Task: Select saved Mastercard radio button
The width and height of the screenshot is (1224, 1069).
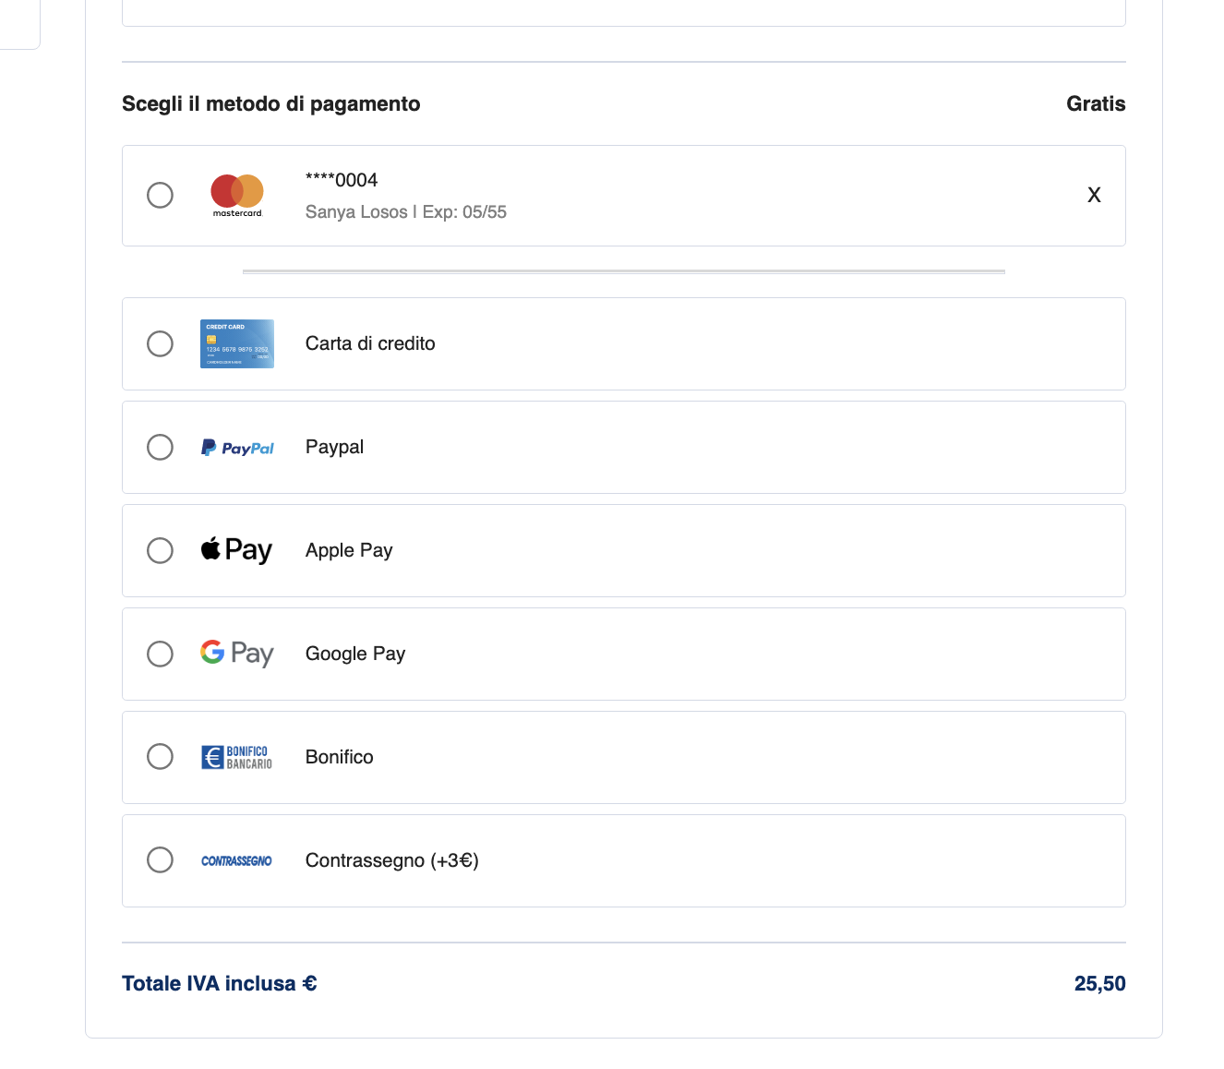Action: pos(160,195)
